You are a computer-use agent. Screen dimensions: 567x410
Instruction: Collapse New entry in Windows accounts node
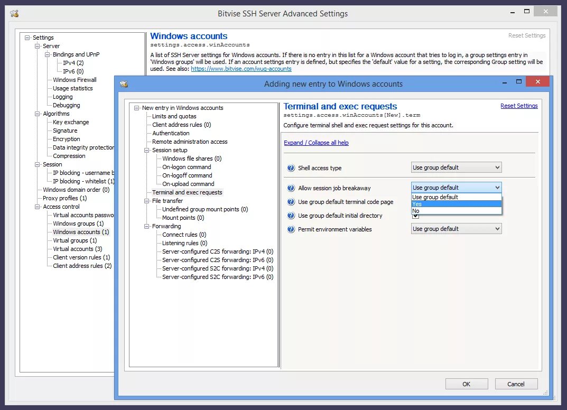pyautogui.click(x=137, y=108)
